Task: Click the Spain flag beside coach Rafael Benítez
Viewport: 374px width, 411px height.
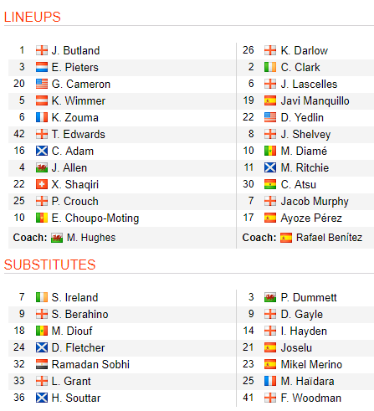Action: pos(286,238)
